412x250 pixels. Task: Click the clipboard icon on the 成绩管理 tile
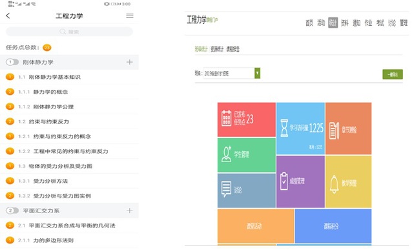283,181
